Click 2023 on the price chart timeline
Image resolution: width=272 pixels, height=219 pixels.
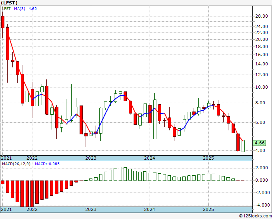pyautogui.click(x=91, y=158)
